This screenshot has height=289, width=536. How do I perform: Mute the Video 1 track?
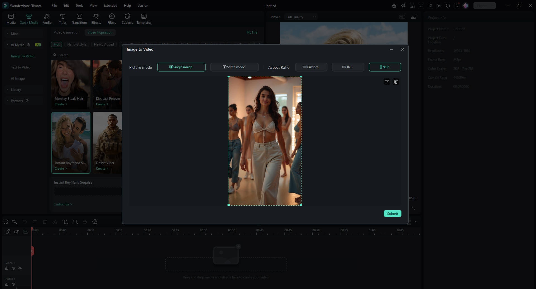pos(13,268)
